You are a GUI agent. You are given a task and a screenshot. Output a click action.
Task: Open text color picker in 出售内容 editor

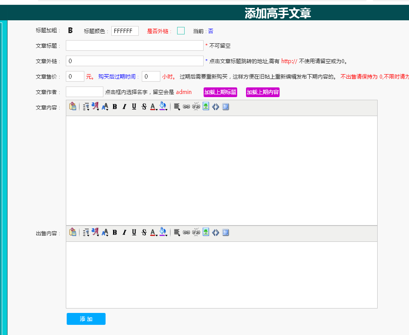pos(154,232)
